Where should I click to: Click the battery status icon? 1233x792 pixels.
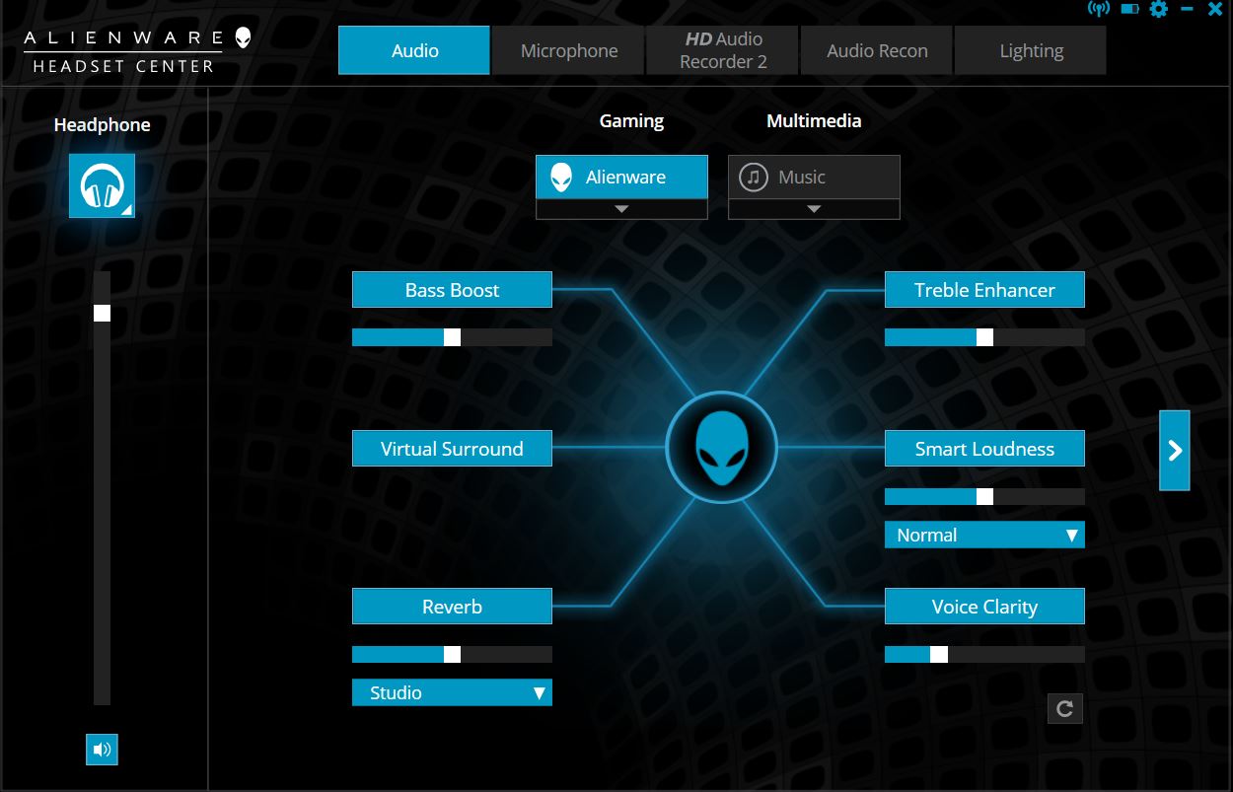tap(1129, 9)
